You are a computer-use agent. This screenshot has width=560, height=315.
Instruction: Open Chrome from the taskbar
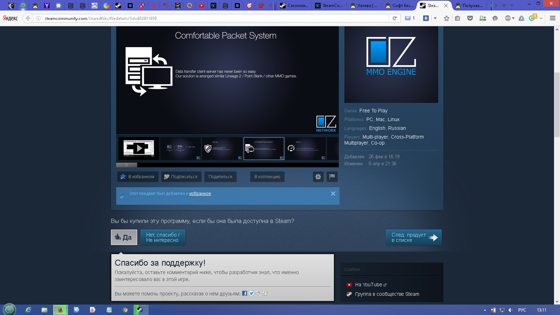[125, 310]
